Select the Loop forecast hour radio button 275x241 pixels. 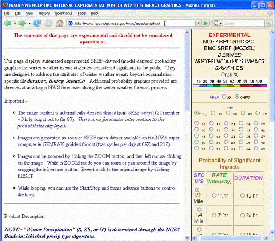click(196, 113)
